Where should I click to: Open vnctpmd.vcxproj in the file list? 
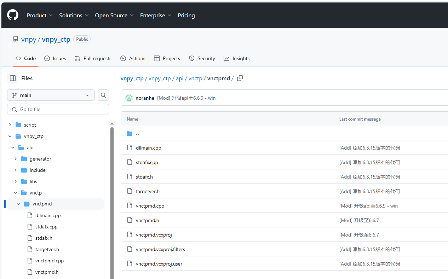[154, 235]
